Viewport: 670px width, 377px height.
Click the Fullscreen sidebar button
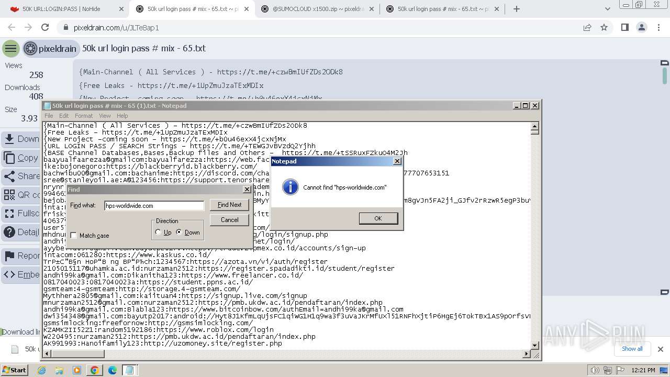click(21, 214)
